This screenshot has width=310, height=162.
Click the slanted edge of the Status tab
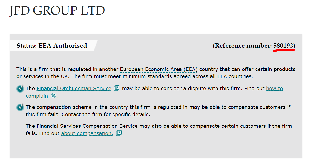click(96, 46)
